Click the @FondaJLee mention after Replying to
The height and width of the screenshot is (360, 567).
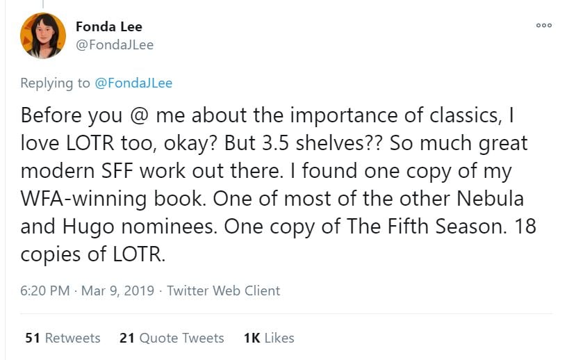pos(133,83)
